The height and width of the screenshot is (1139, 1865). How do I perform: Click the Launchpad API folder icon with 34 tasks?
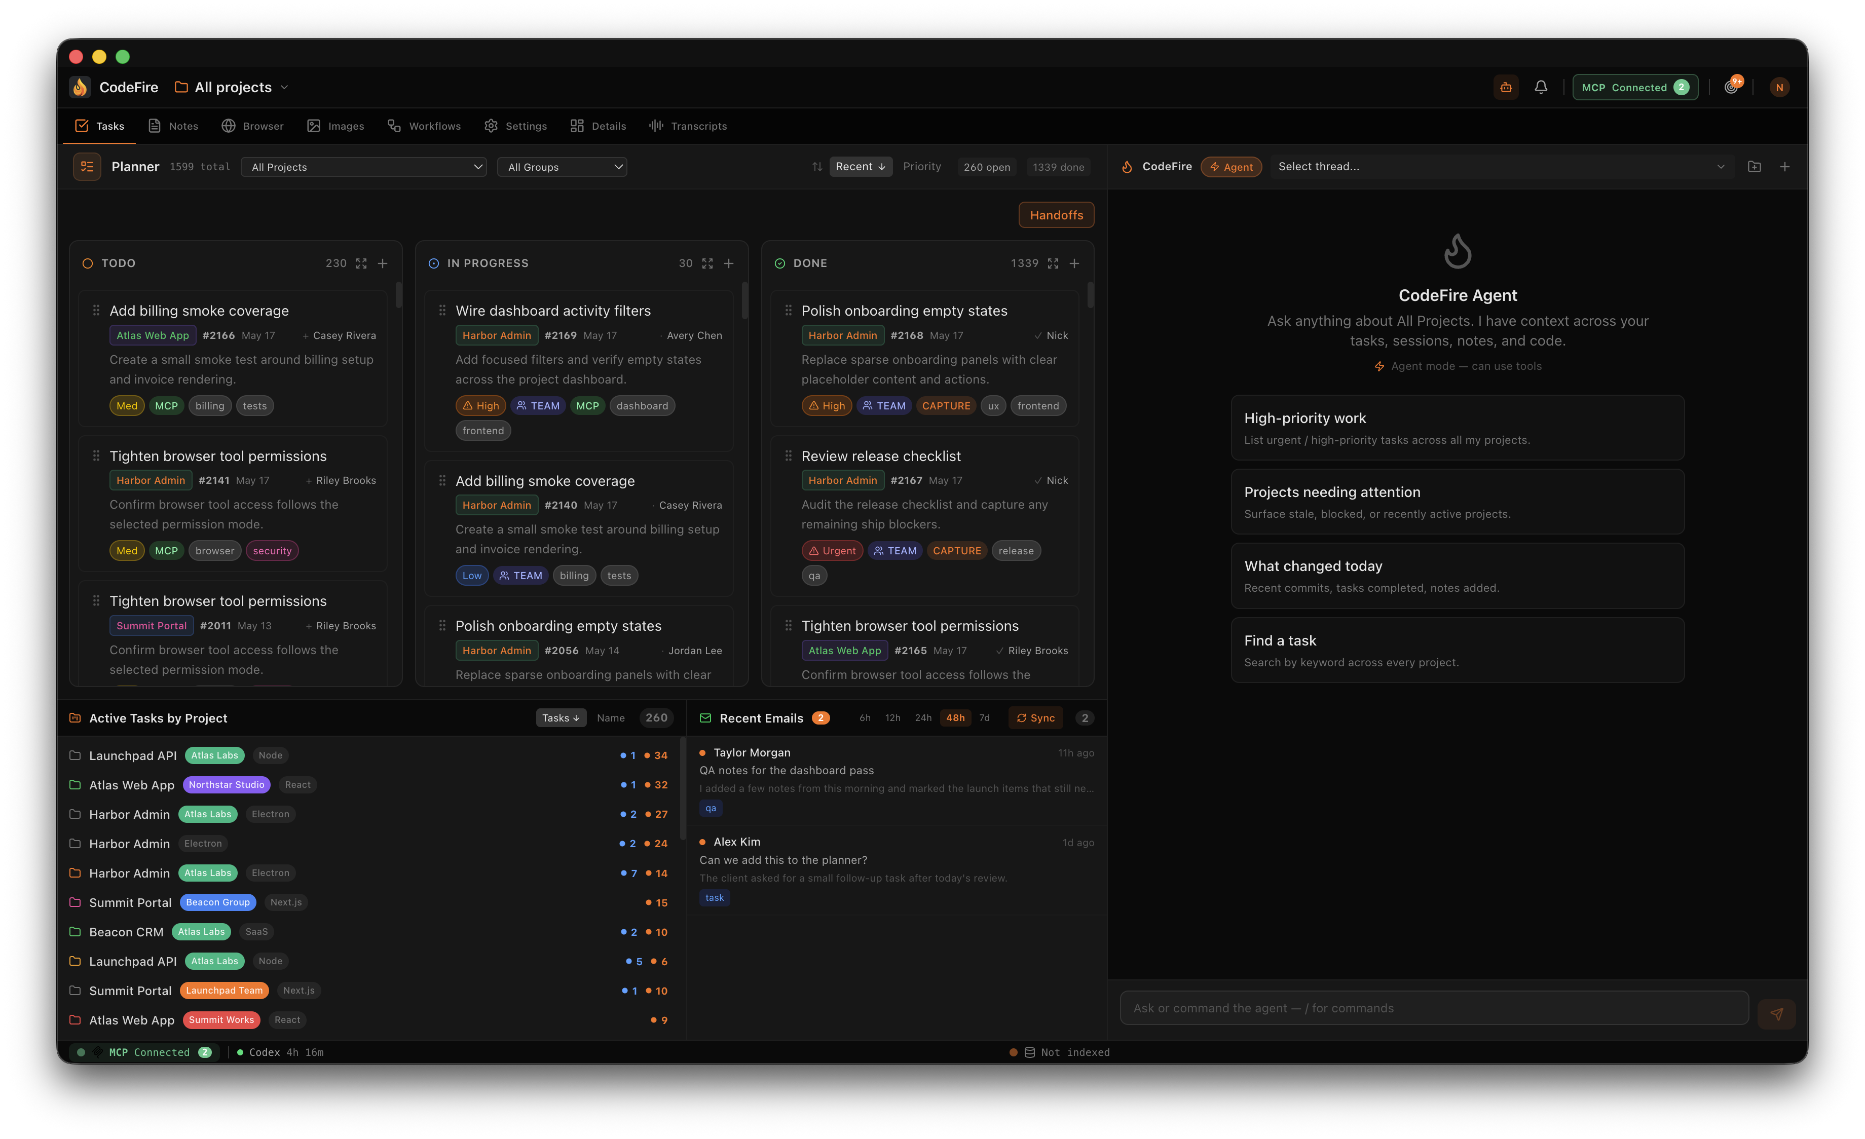click(x=75, y=755)
